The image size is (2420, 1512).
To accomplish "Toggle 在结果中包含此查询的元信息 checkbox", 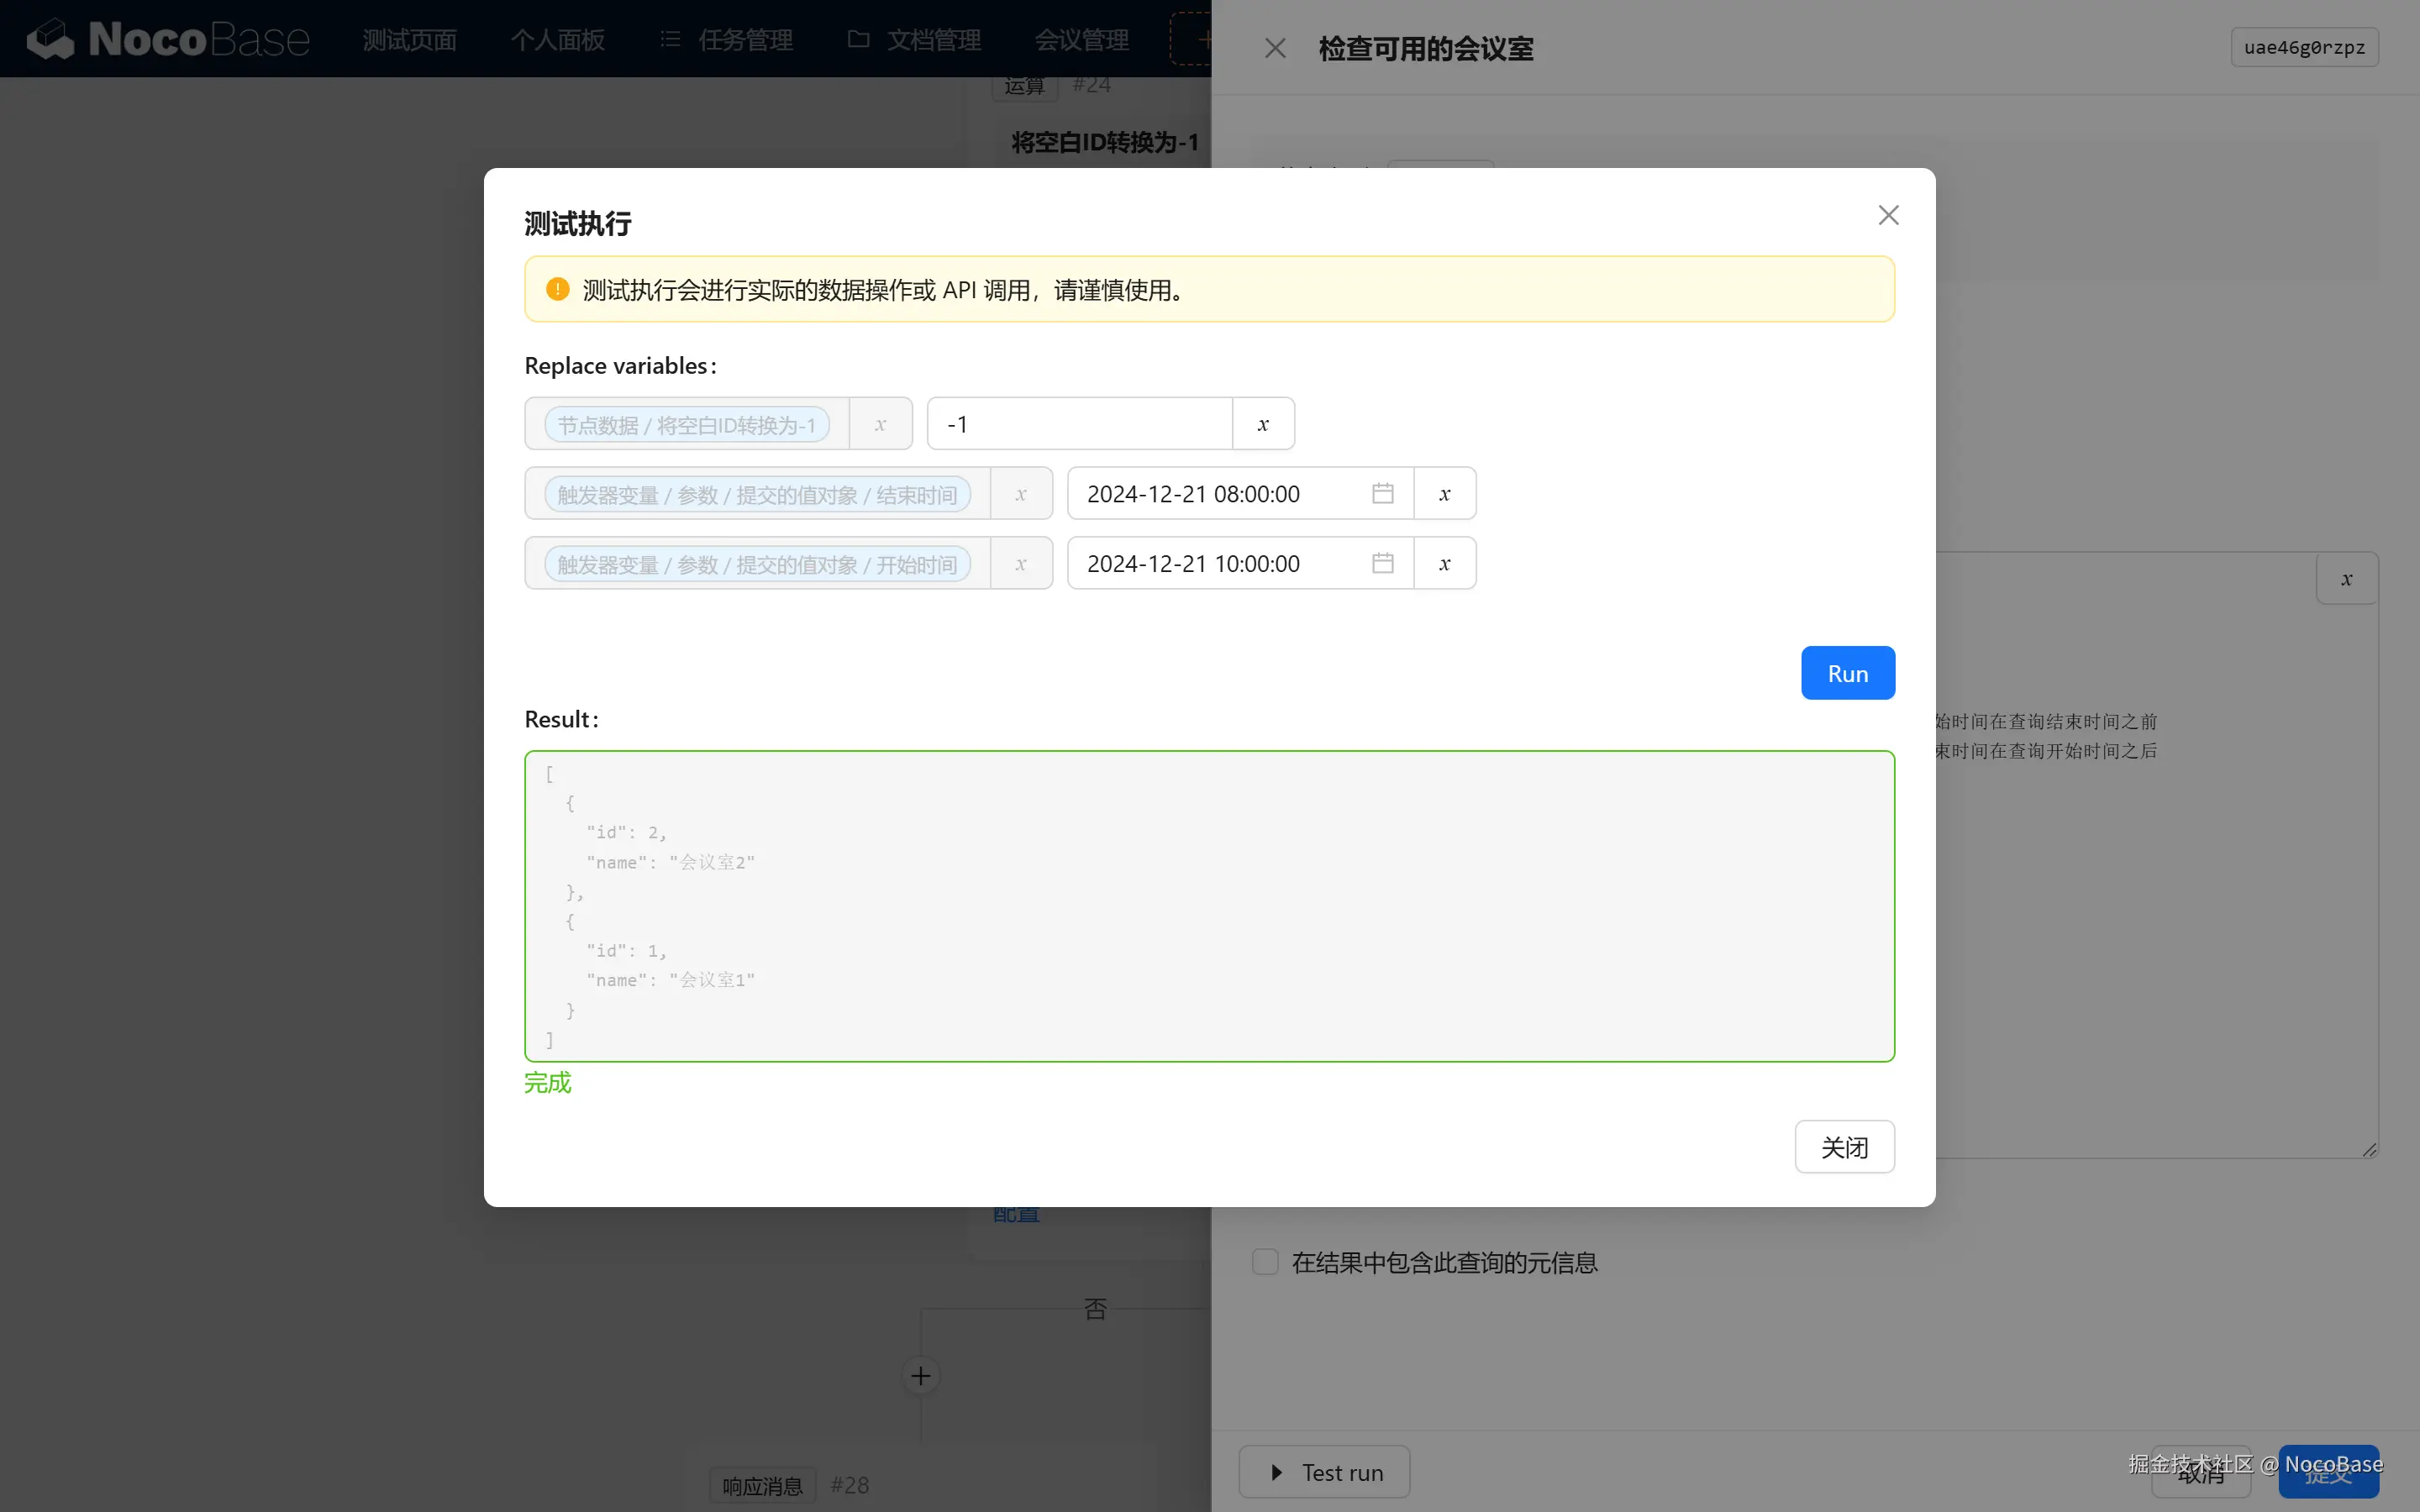I will coord(1265,1262).
